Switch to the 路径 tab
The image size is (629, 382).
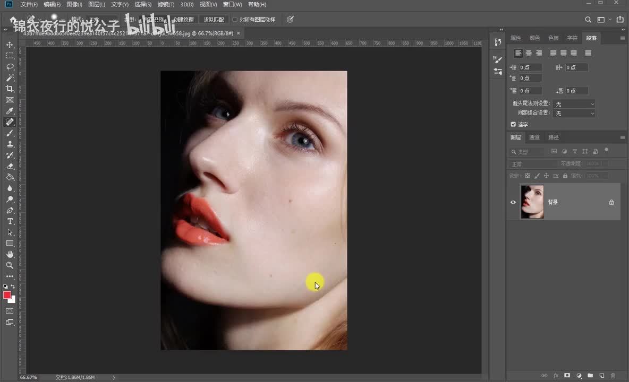(554, 137)
